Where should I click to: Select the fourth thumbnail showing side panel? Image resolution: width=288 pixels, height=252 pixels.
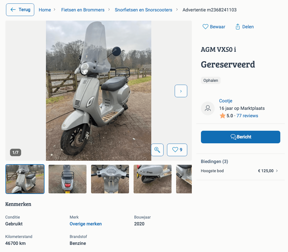point(152,179)
